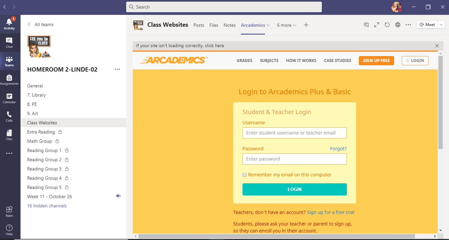The width and height of the screenshot is (449, 240).
Task: Click the SIGN UP FREE button
Action: pos(376,60)
